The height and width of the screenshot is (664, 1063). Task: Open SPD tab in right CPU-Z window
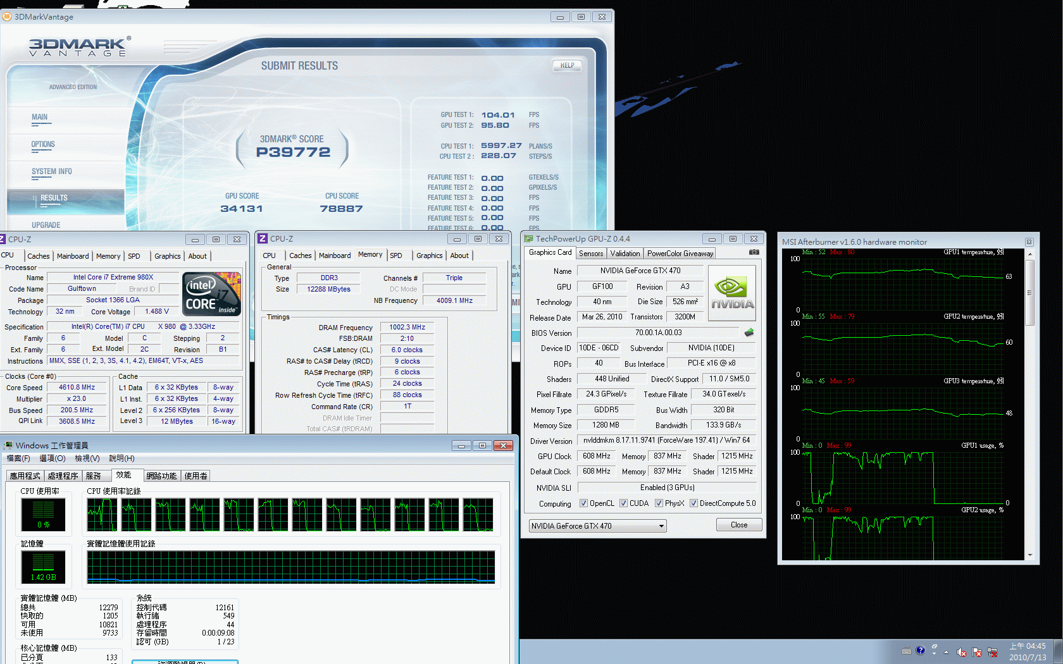pos(396,255)
